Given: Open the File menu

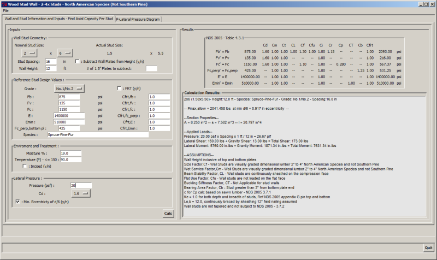Looking at the screenshot, I should (x=5, y=10).
